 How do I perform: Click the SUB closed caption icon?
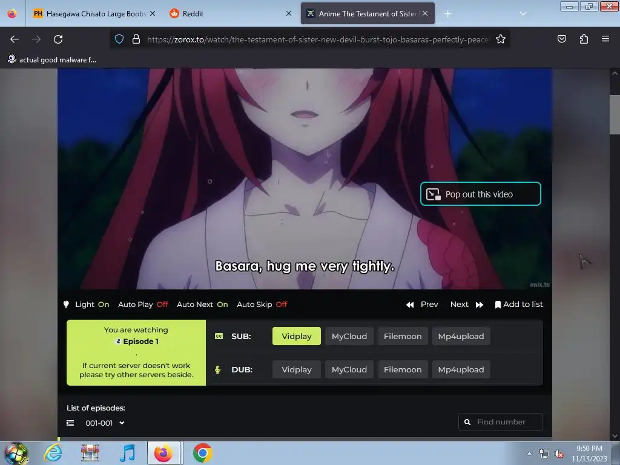(x=219, y=336)
